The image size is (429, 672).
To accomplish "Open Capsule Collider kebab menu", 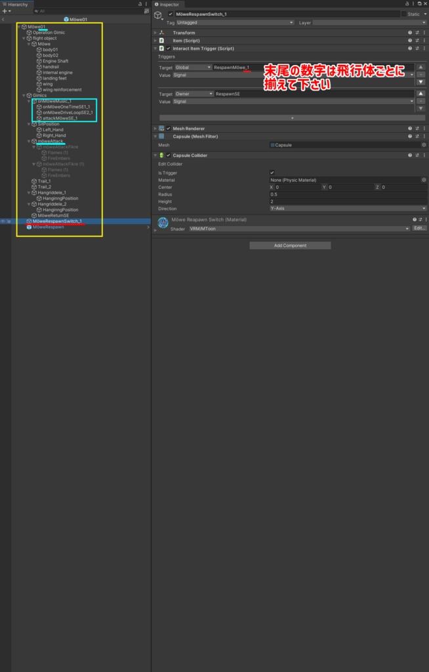I will 424,155.
